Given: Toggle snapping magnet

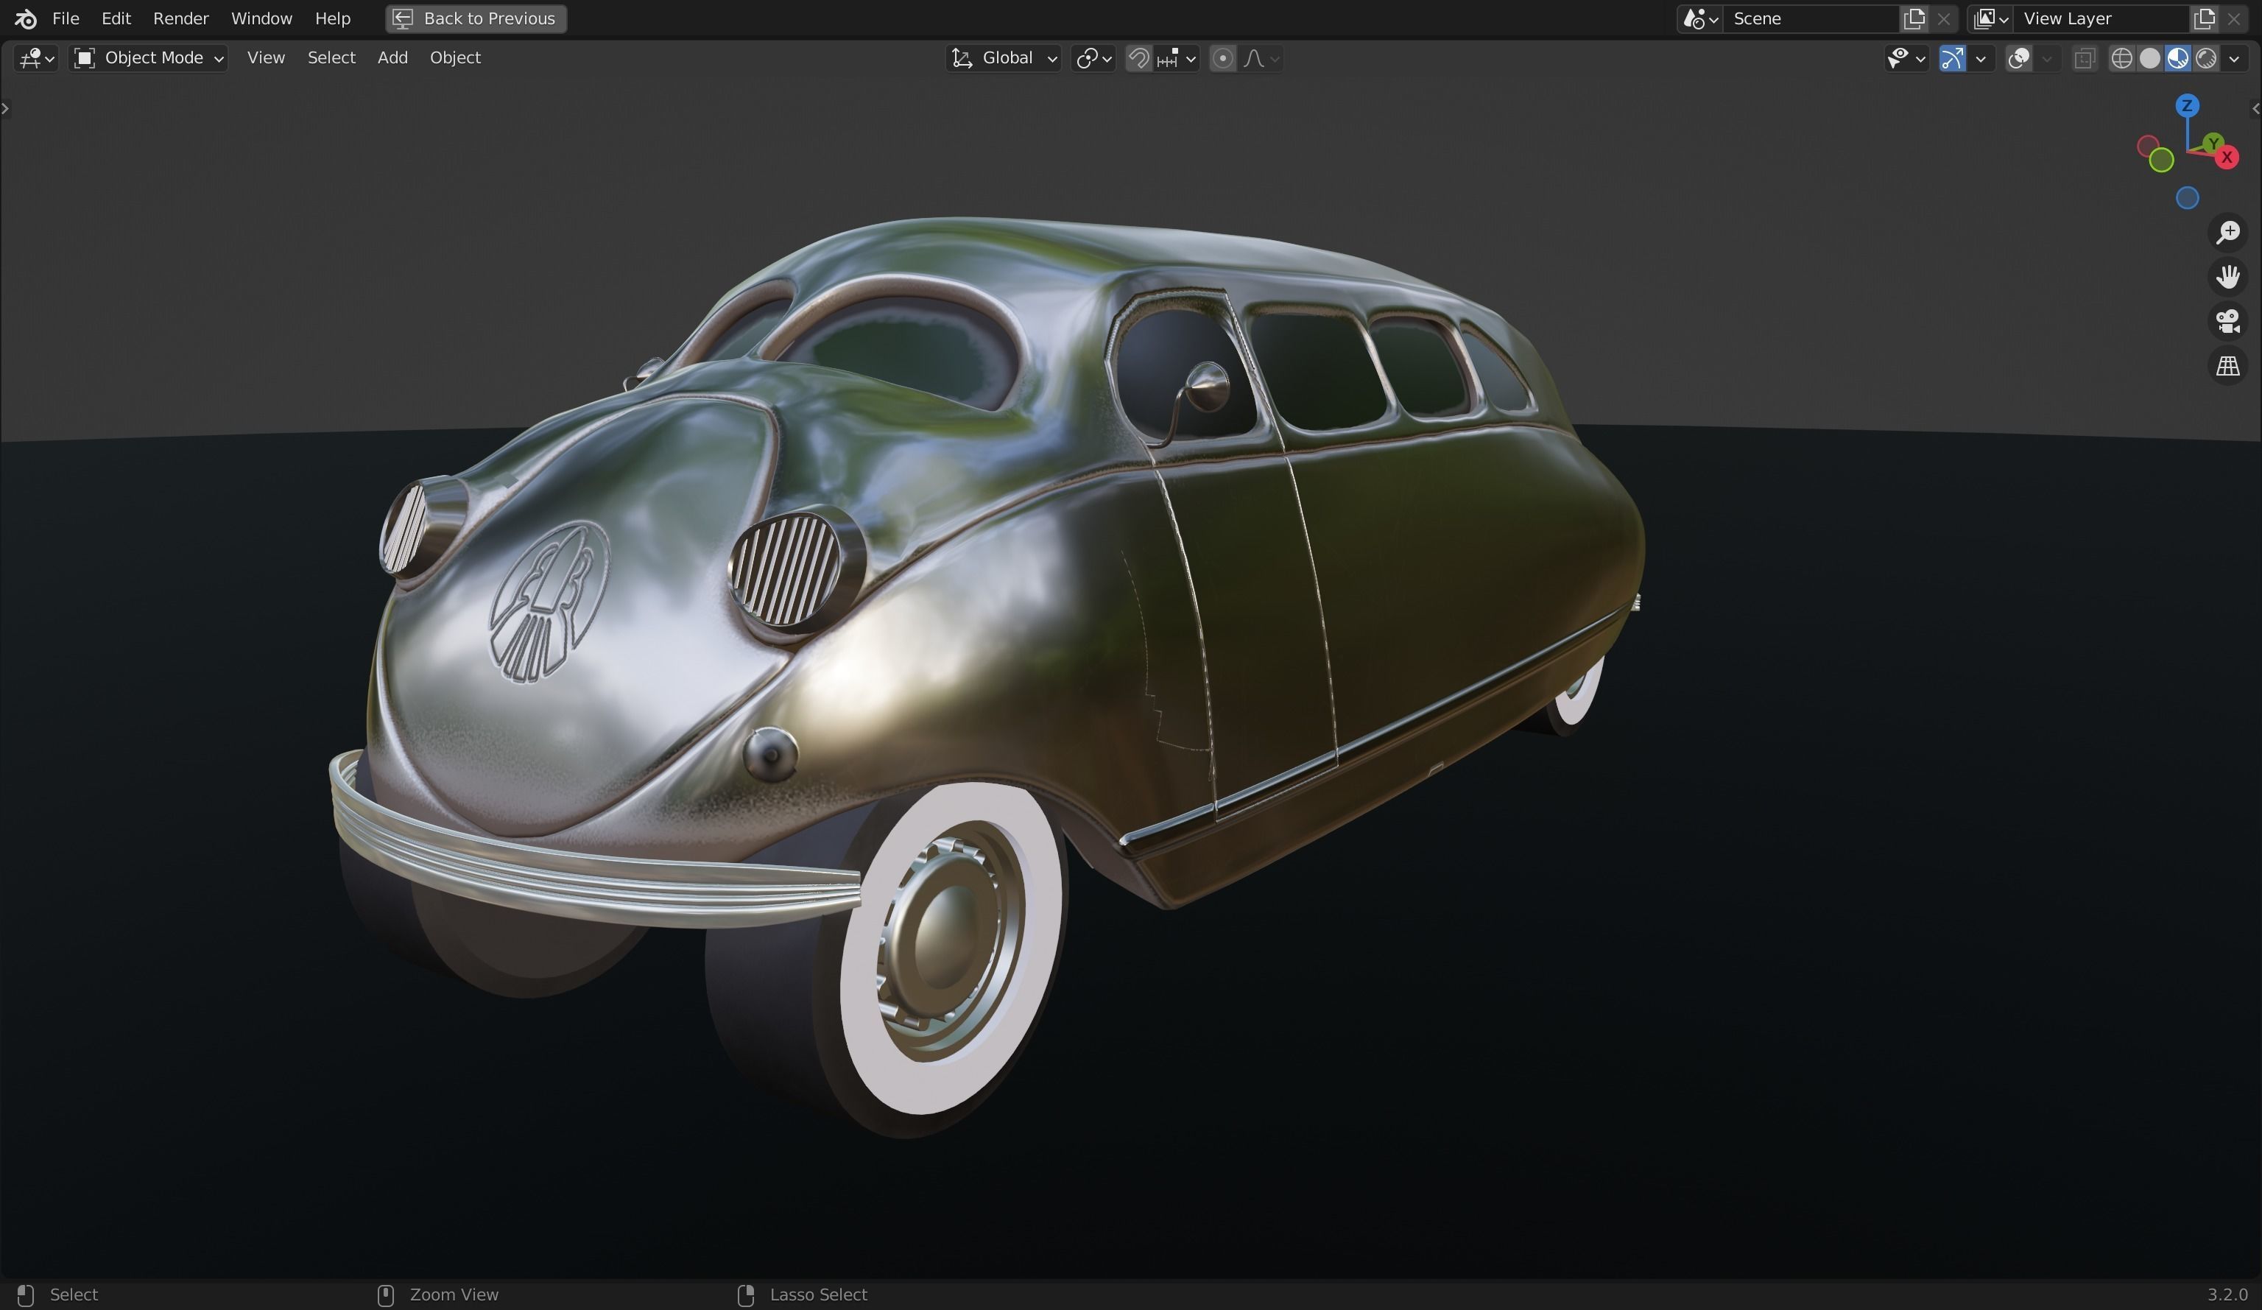Looking at the screenshot, I should pyautogui.click(x=1138, y=58).
